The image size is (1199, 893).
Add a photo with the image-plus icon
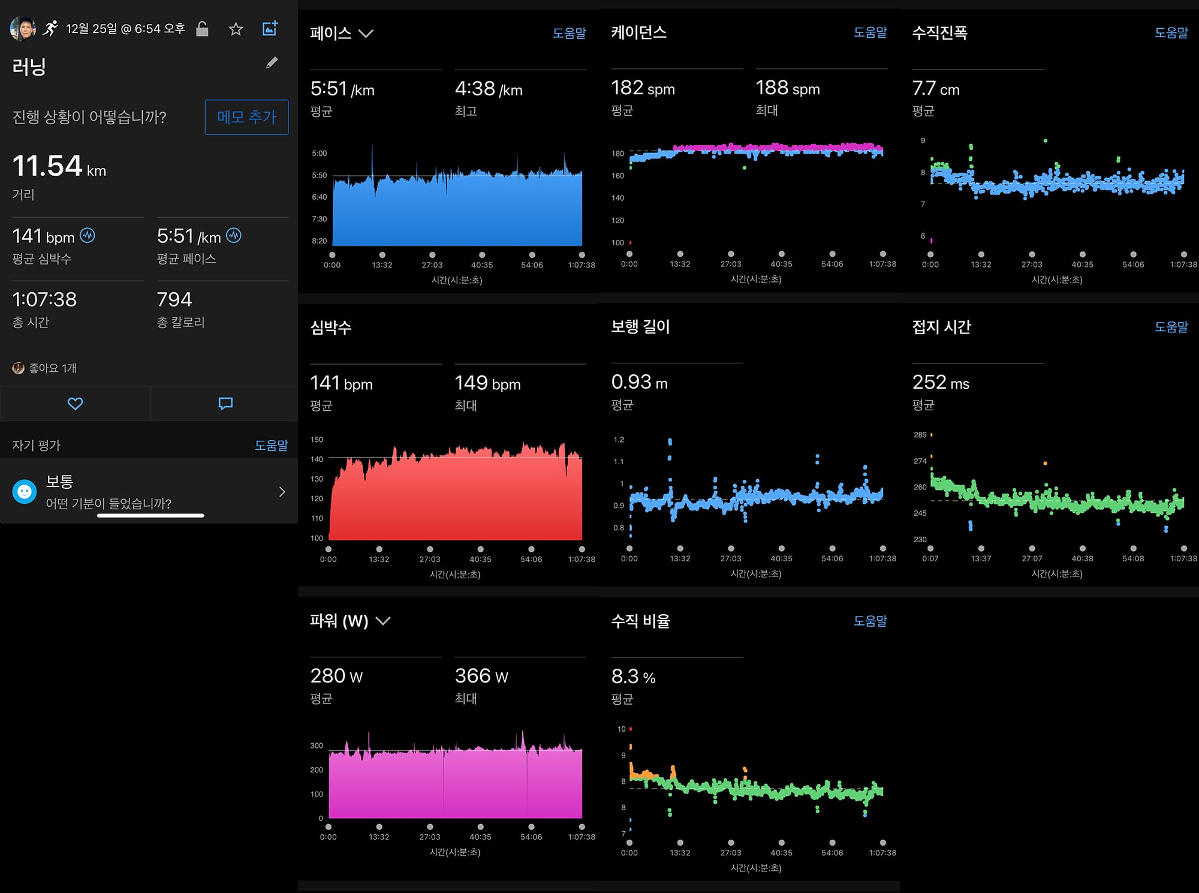(270, 28)
